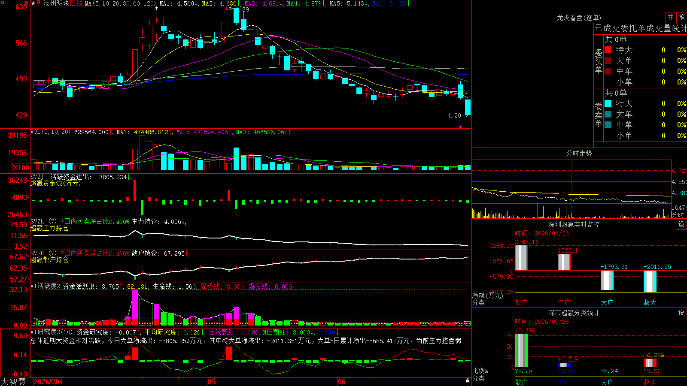This screenshot has width=687, height=386.
Task: Click the 平均研究度 value label
Action: coord(174,332)
